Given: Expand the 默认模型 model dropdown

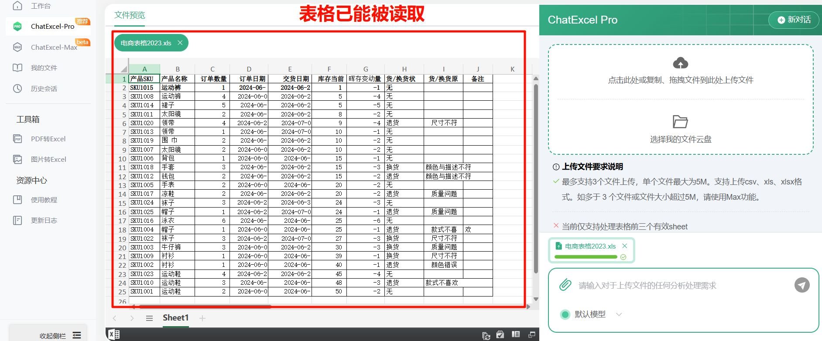Looking at the screenshot, I should coord(619,314).
